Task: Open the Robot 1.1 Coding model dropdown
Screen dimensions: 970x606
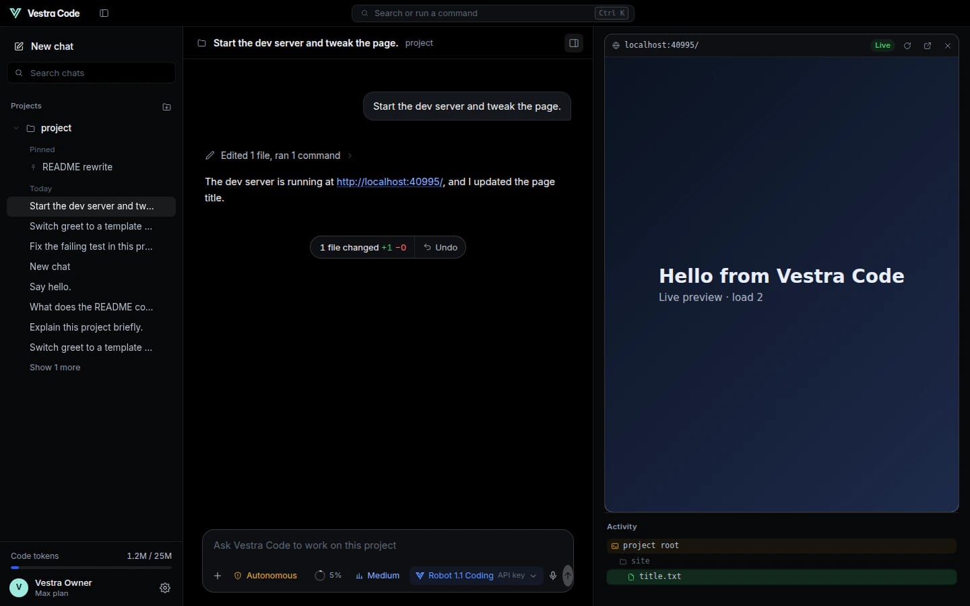Action: click(476, 576)
